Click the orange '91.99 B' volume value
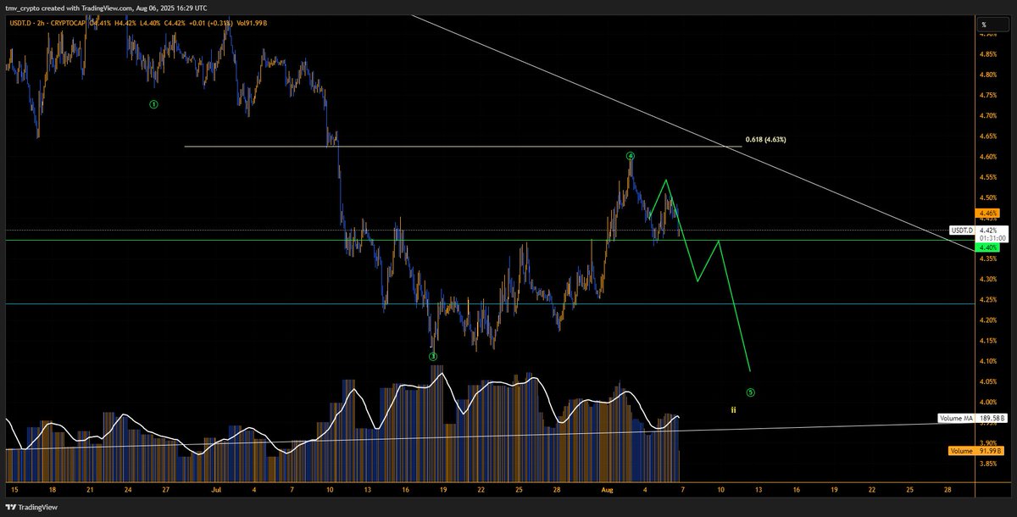The width and height of the screenshot is (1017, 517). coord(989,451)
